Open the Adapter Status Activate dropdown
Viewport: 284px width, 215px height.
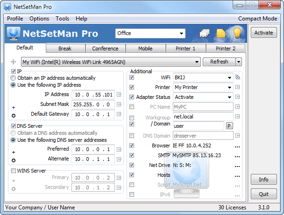point(203,97)
